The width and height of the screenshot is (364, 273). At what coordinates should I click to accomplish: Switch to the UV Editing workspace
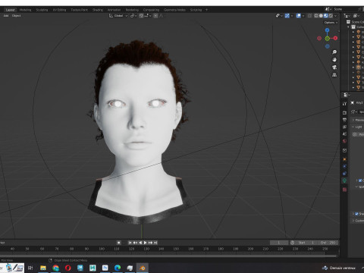59,10
